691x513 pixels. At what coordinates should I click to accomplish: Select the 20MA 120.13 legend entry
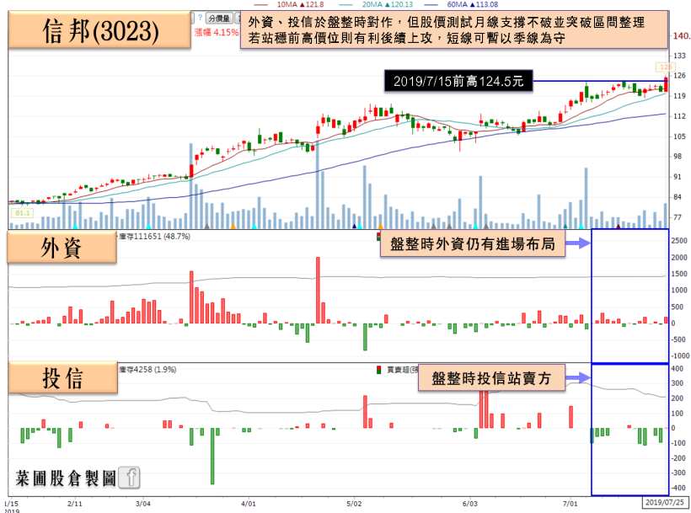[376, 4]
